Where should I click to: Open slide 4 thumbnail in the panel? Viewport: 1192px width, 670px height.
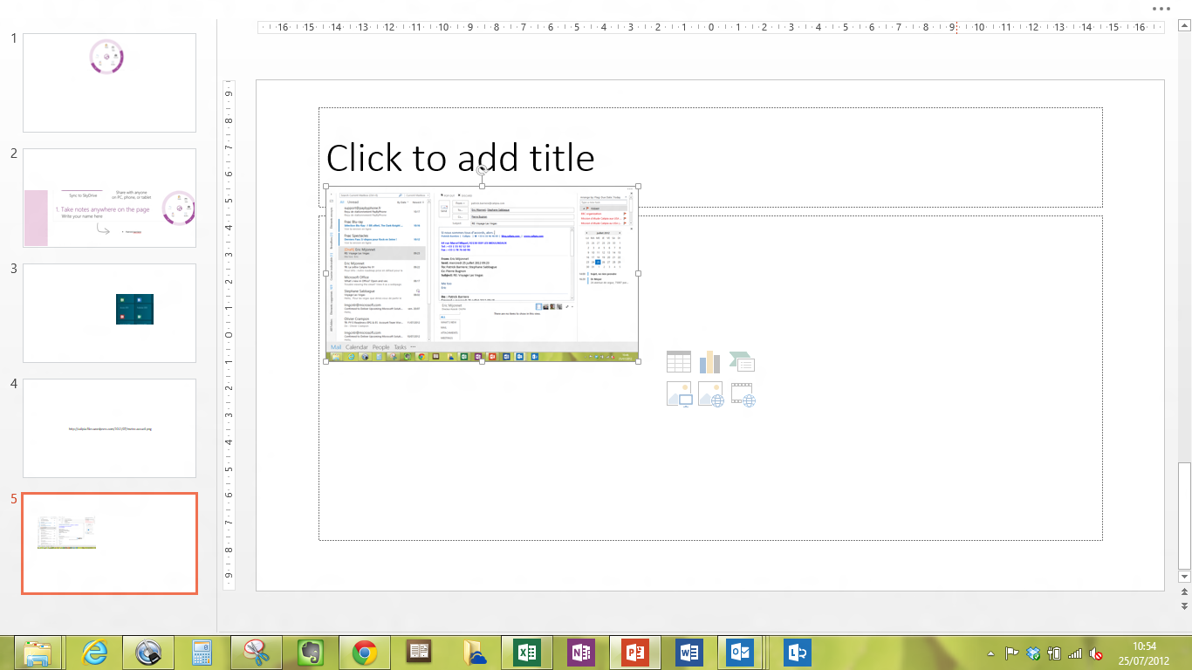109,428
